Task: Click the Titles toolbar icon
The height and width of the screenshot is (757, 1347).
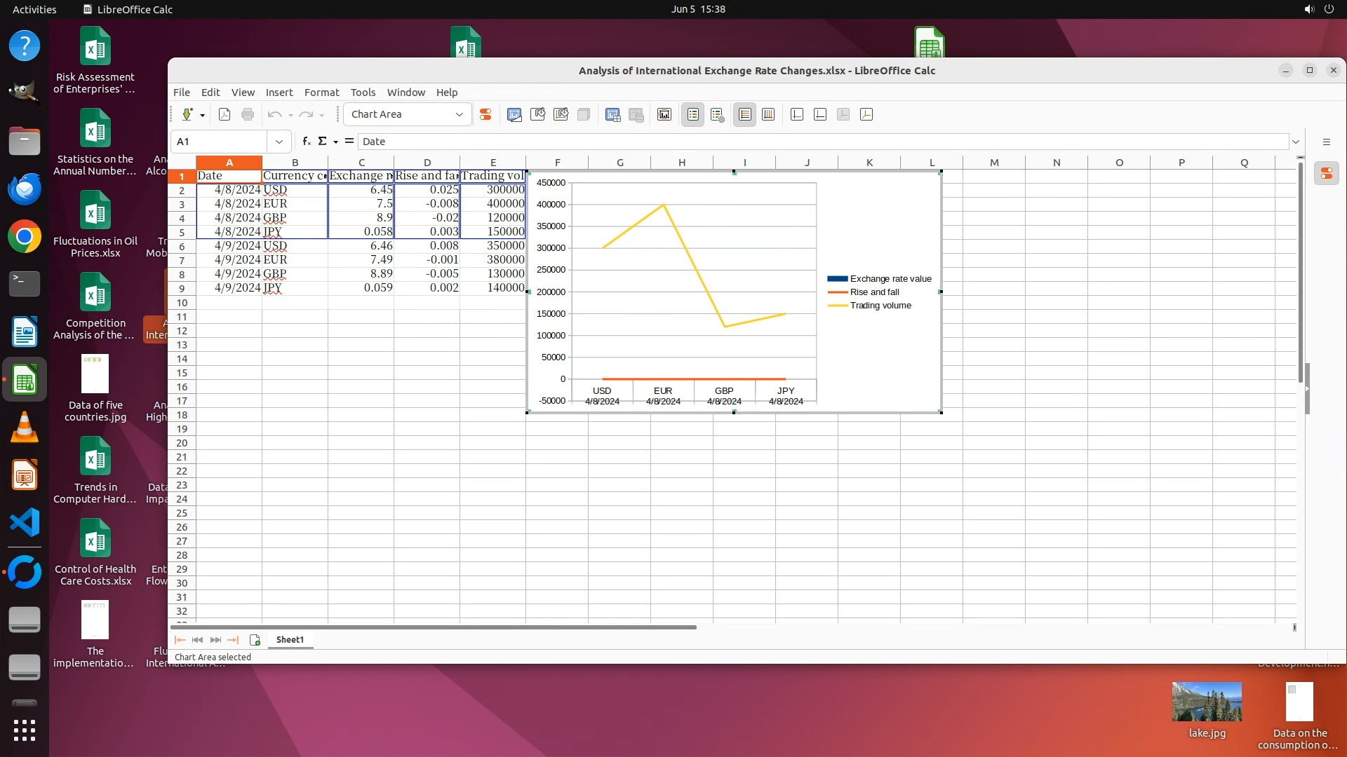Action: click(664, 114)
